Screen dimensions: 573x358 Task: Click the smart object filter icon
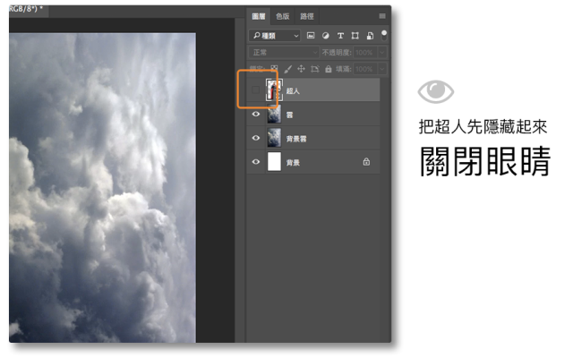click(x=370, y=35)
